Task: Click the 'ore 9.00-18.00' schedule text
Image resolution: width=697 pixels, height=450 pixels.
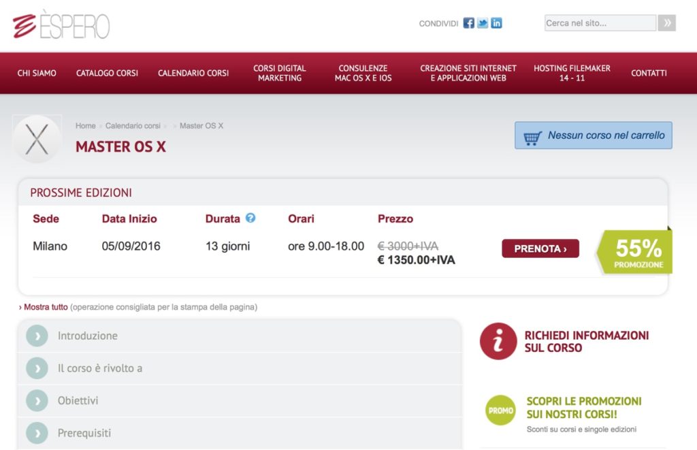Action: 326,246
